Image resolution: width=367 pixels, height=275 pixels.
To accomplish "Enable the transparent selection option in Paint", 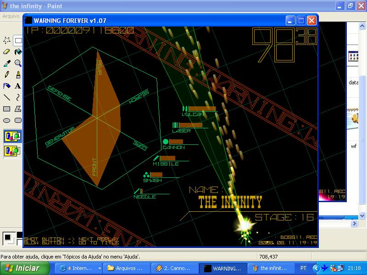I will click(x=13, y=151).
